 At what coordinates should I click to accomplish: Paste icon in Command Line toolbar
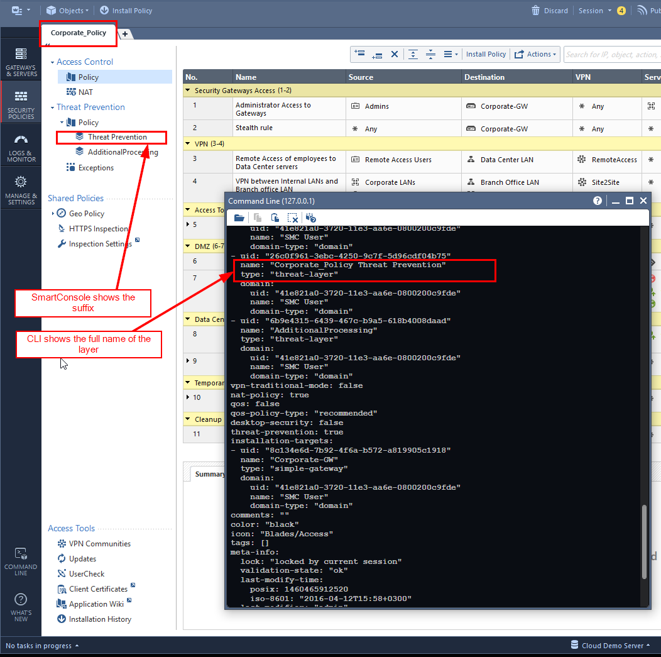tap(275, 218)
